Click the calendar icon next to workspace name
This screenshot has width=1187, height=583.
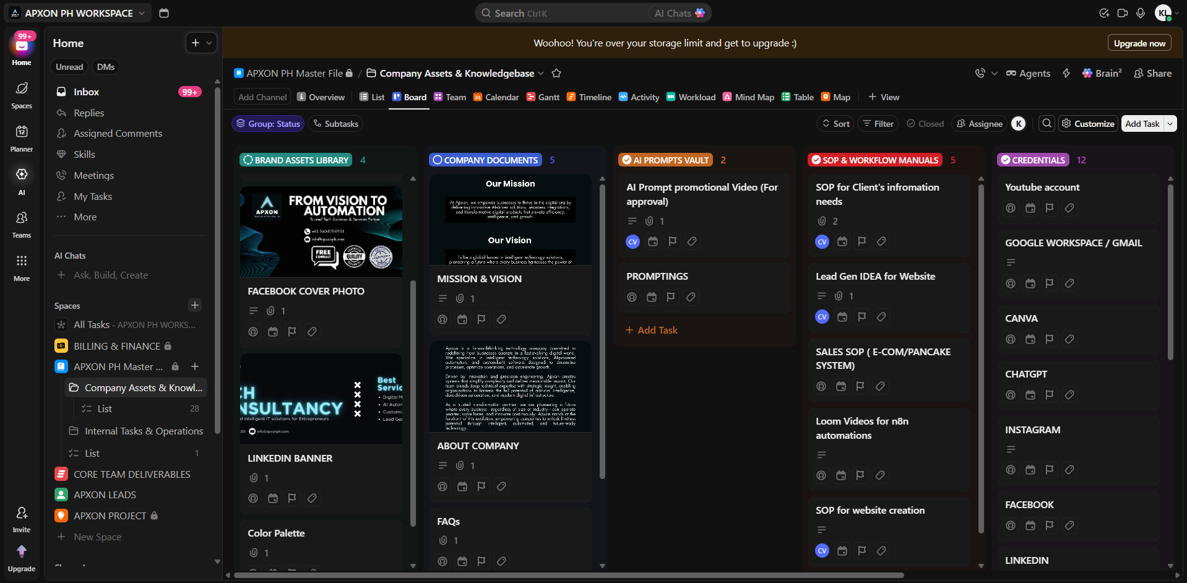(164, 13)
